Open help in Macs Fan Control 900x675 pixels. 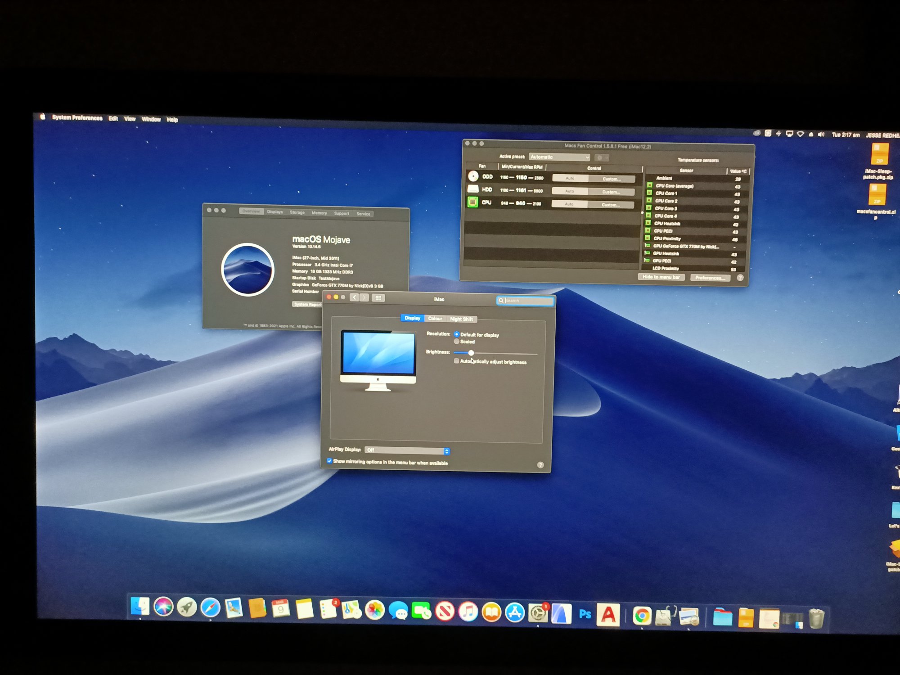[x=740, y=278]
